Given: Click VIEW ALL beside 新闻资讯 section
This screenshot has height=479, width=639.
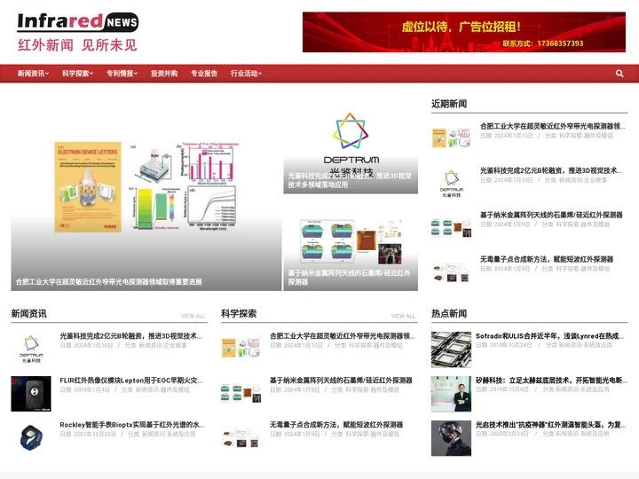Looking at the screenshot, I should point(193,316).
